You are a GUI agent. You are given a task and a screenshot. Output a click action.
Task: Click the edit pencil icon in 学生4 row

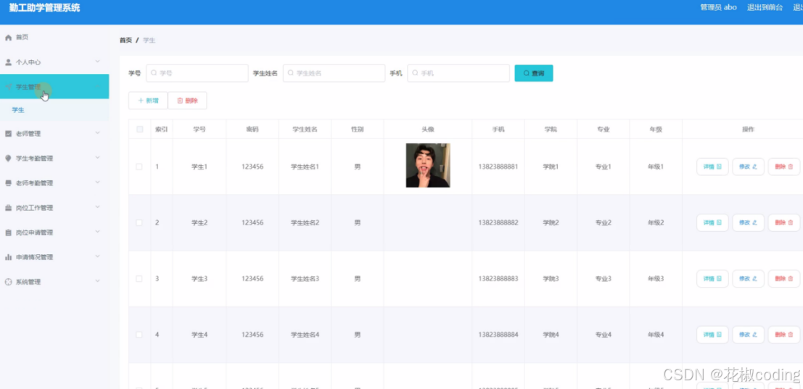click(755, 335)
